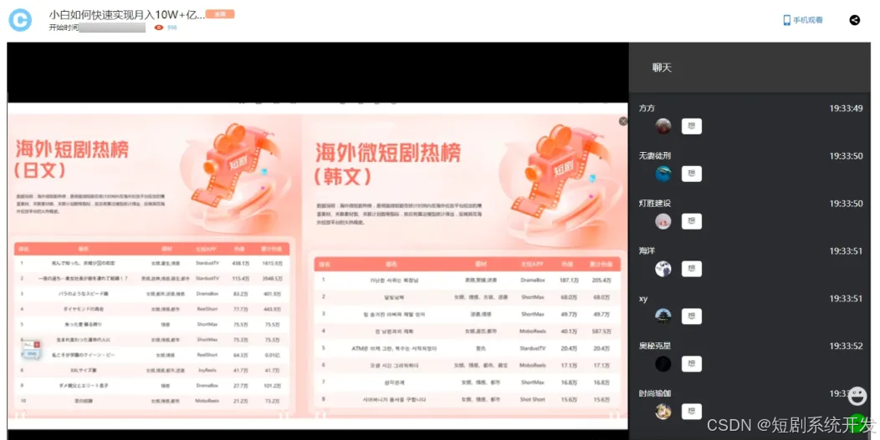
Task: Open the smiley emoji picker in chat
Action: (857, 397)
